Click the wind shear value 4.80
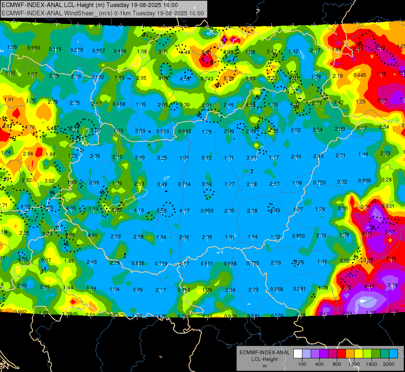Screen dimensions: 405x372 [x=93, y=236]
